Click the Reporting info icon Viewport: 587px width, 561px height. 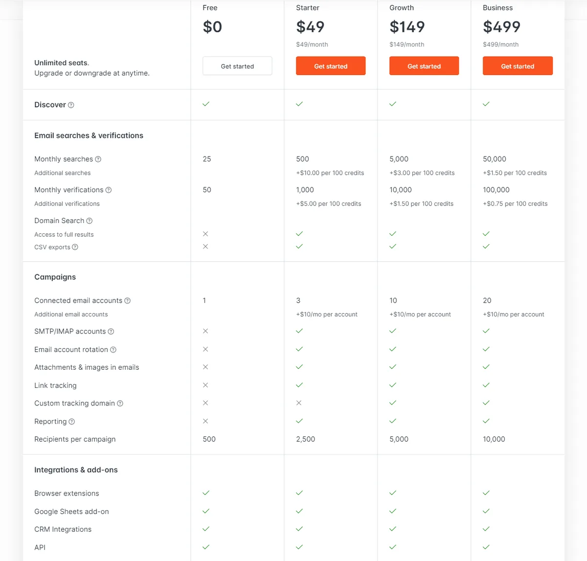[71, 421]
